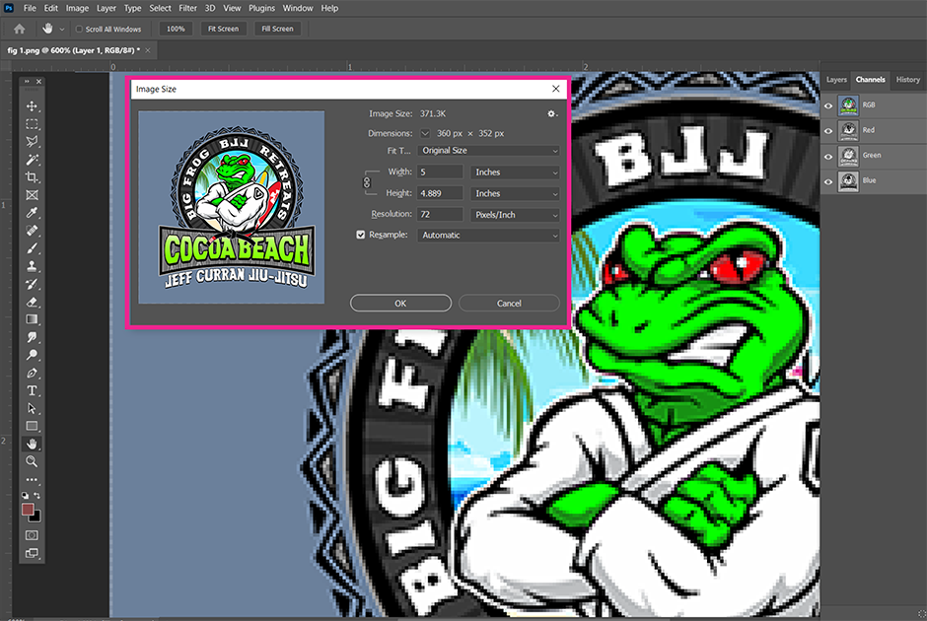The height and width of the screenshot is (621, 927).
Task: Select the fig 1.png document tab
Action: pyautogui.click(x=74, y=50)
